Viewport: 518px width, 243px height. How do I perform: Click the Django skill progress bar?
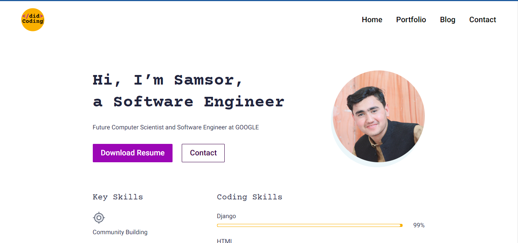309,225
